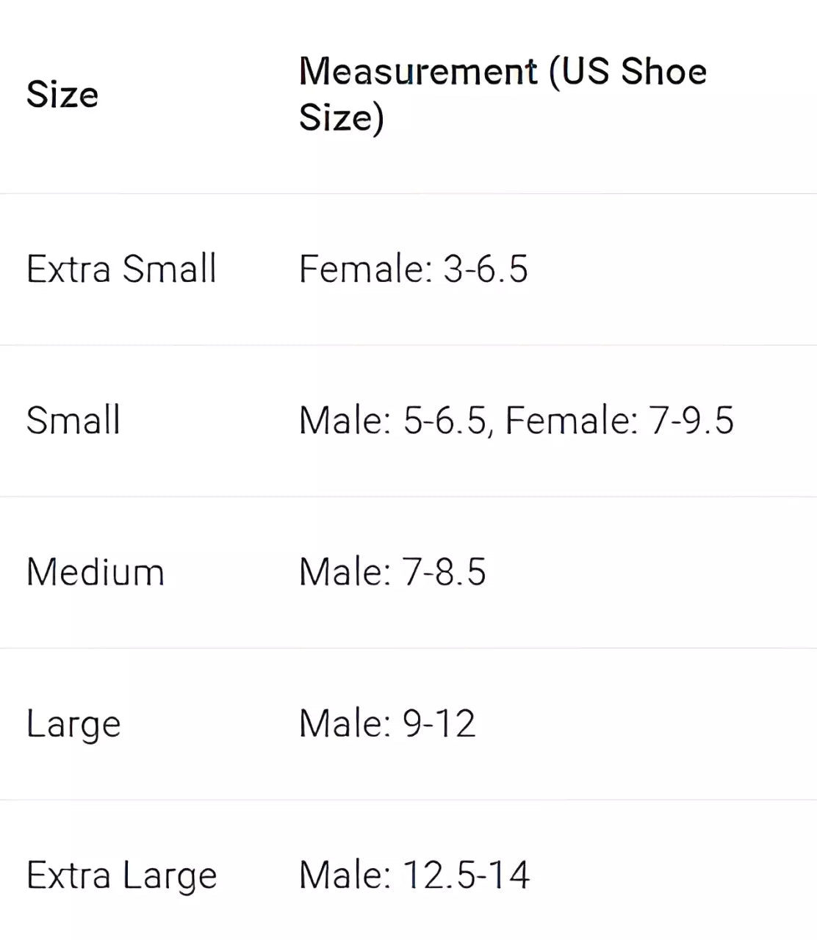The width and height of the screenshot is (817, 940).
Task: Click the 'Male: 5-6.5' measurement text
Action: click(x=392, y=421)
